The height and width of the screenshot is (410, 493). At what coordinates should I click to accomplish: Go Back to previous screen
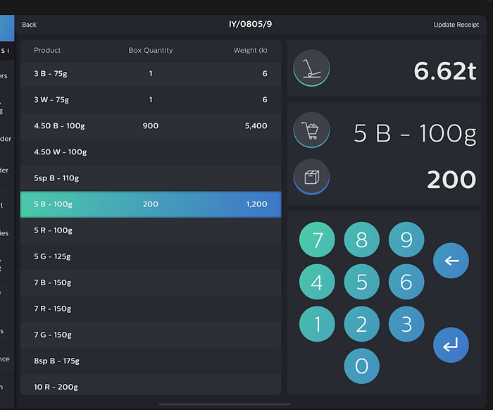pyautogui.click(x=30, y=25)
